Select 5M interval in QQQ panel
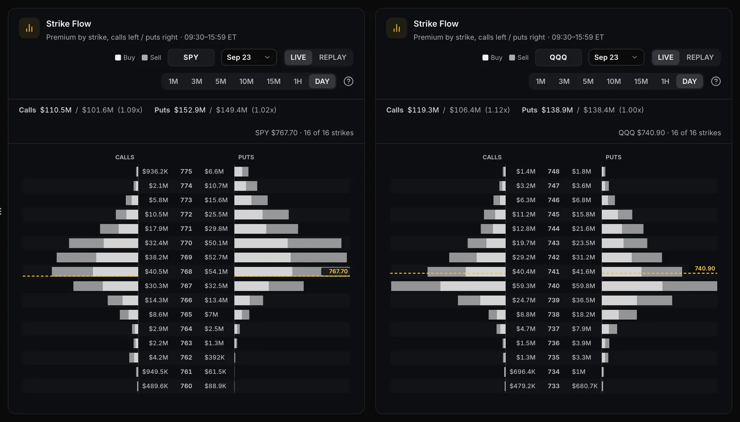The image size is (740, 422). 588,81
